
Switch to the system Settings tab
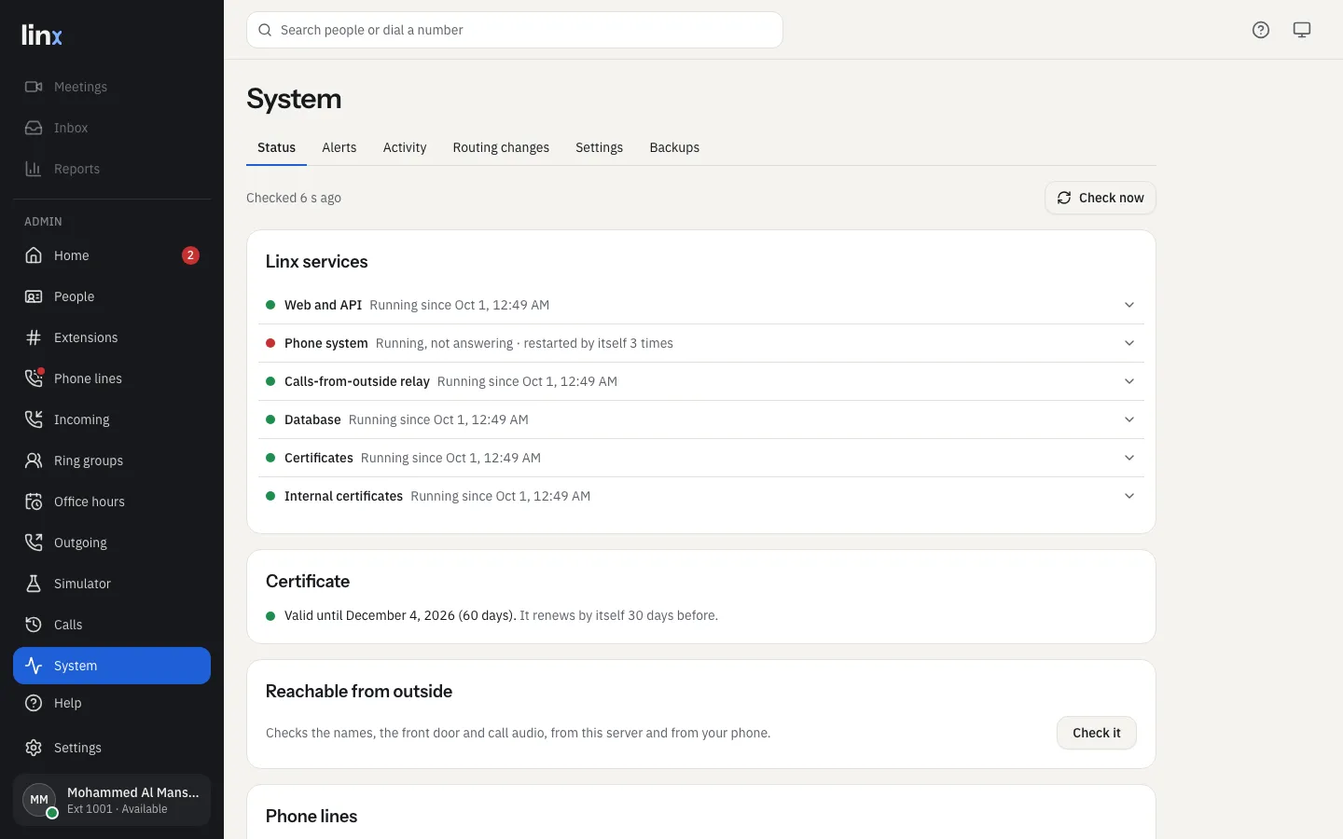599,147
